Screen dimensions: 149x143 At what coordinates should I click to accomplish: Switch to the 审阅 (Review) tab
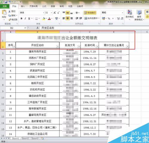pyautogui.click(x=62, y=6)
